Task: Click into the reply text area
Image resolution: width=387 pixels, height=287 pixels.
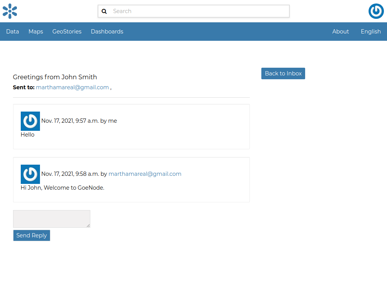Action: [x=51, y=219]
